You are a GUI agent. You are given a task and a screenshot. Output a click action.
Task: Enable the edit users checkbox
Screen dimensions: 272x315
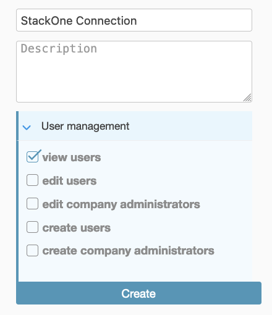(32, 180)
